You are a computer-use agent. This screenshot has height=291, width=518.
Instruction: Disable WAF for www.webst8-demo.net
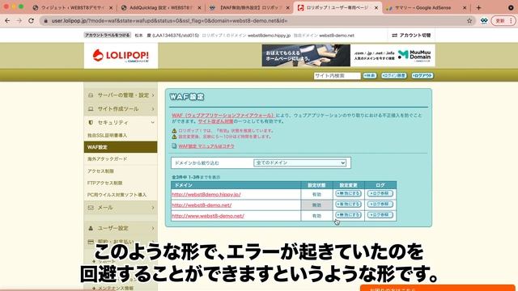tap(348, 215)
